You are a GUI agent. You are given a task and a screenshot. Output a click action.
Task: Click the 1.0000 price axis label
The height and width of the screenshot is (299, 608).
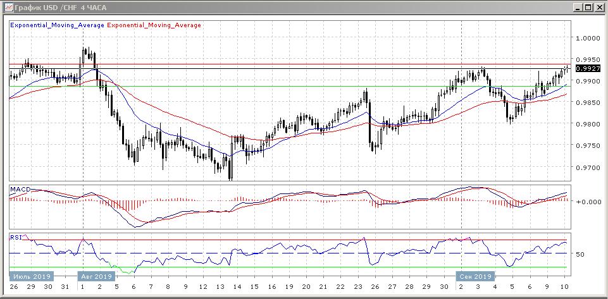(x=588, y=39)
